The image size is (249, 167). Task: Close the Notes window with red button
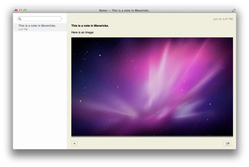coord(16,10)
